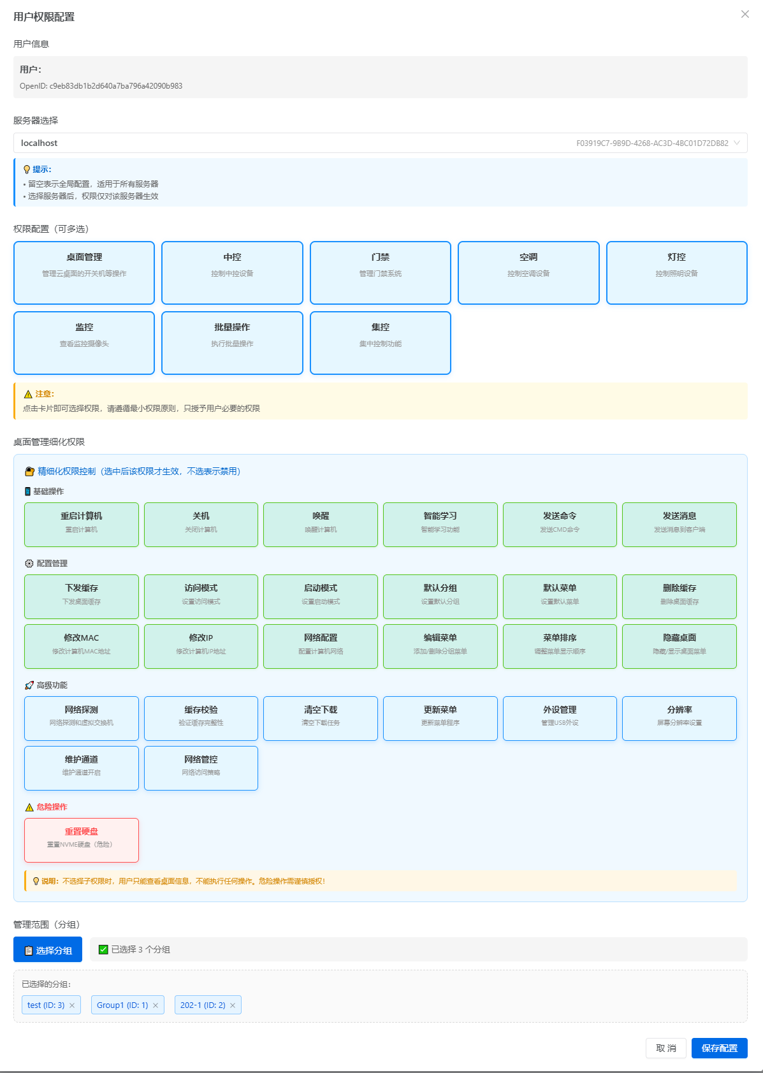
Task: Toggle the 桌面管理 permission card
Action: point(84,273)
